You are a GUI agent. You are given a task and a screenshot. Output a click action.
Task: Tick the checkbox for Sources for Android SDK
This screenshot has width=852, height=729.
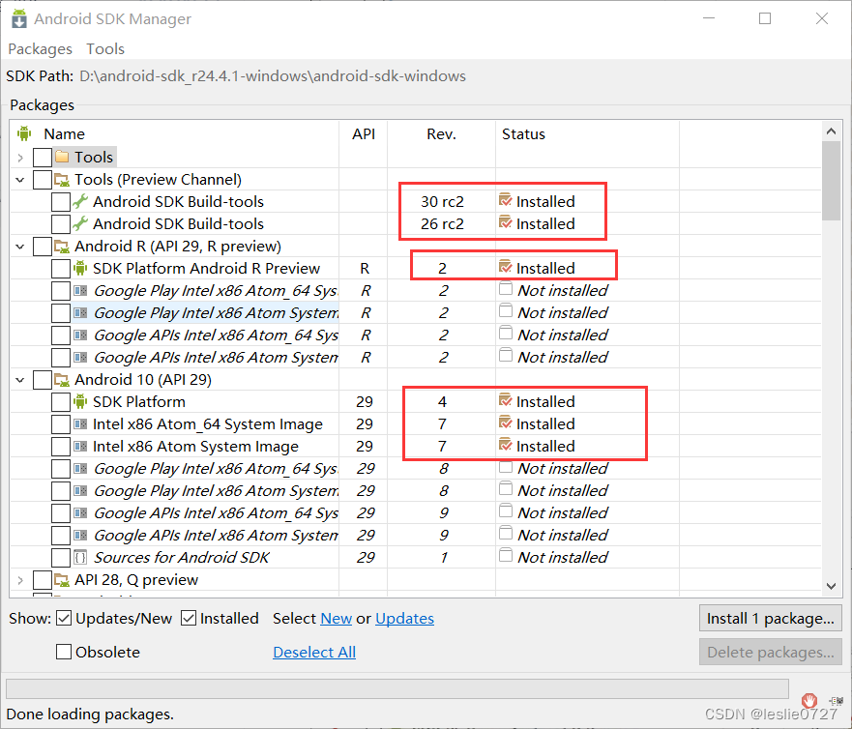click(x=61, y=557)
